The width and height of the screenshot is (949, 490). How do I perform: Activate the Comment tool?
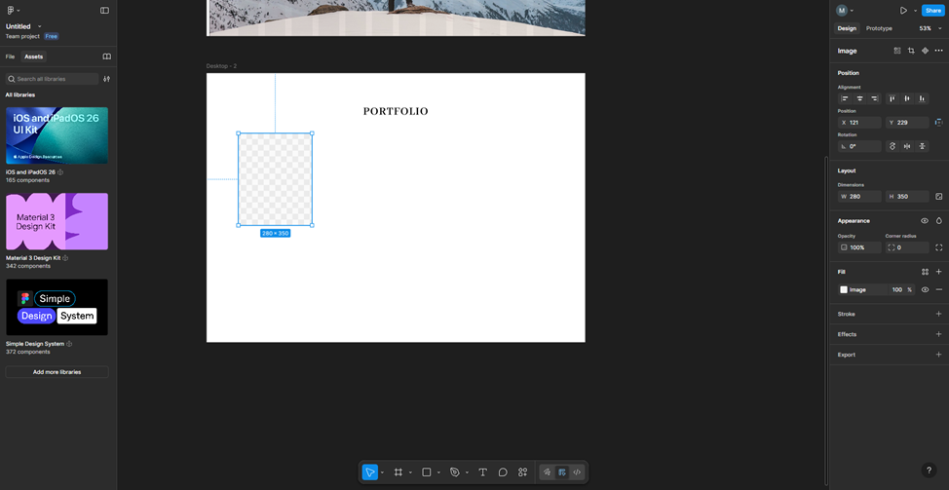[x=503, y=472]
